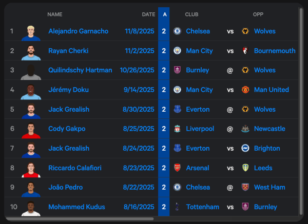Click the Burnley club crest in row 3
Screen dimensions: 308x224
click(x=178, y=70)
